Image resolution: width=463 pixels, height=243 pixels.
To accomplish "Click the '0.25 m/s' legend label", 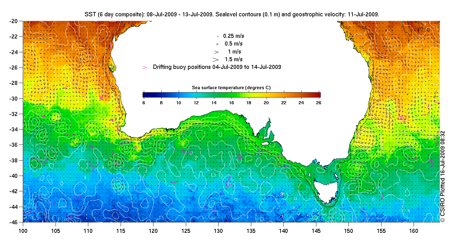I will click(x=234, y=36).
